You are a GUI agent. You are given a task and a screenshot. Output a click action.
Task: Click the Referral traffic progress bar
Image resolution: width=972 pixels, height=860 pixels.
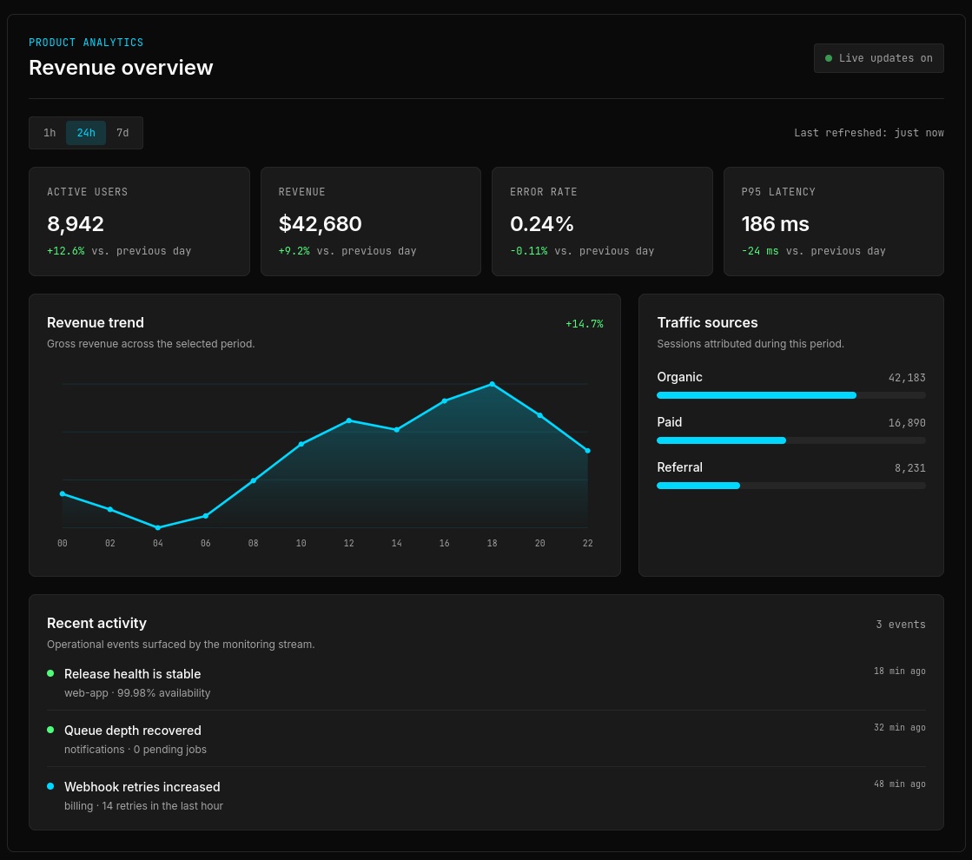pyautogui.click(x=791, y=486)
